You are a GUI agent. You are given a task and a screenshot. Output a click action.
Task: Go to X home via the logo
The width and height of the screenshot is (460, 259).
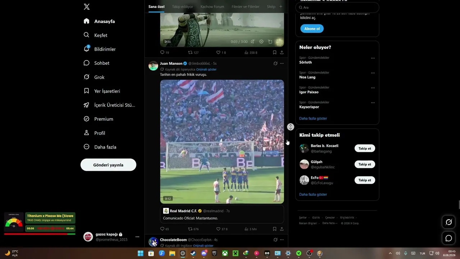click(x=87, y=7)
